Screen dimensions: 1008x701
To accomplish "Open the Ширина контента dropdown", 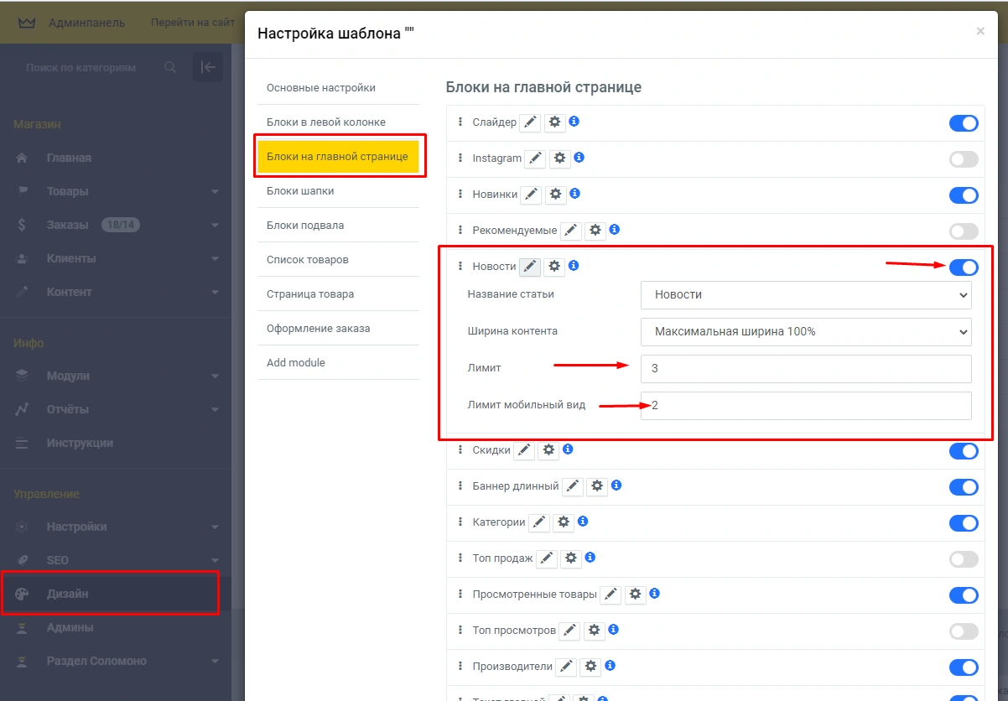I will [x=805, y=332].
